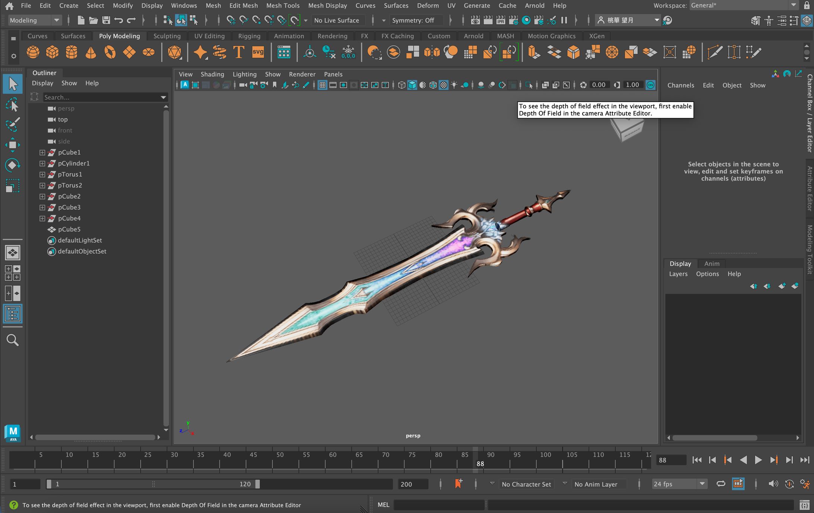Create a polygon cone from shelf
The height and width of the screenshot is (513, 814).
coord(91,52)
